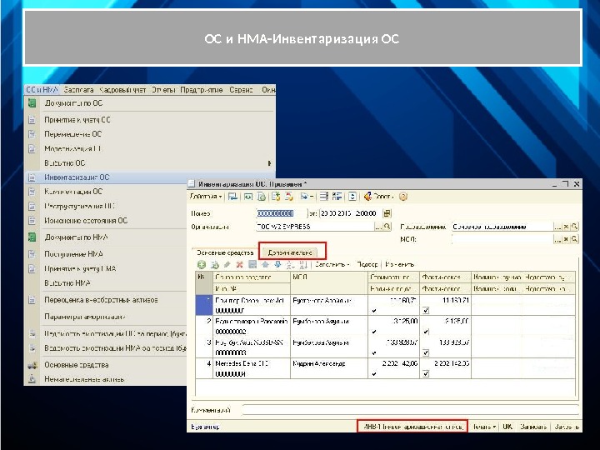Toggle checkbox in Mercedes row's actual column
The height and width of the screenshot is (450, 600).
(x=427, y=373)
